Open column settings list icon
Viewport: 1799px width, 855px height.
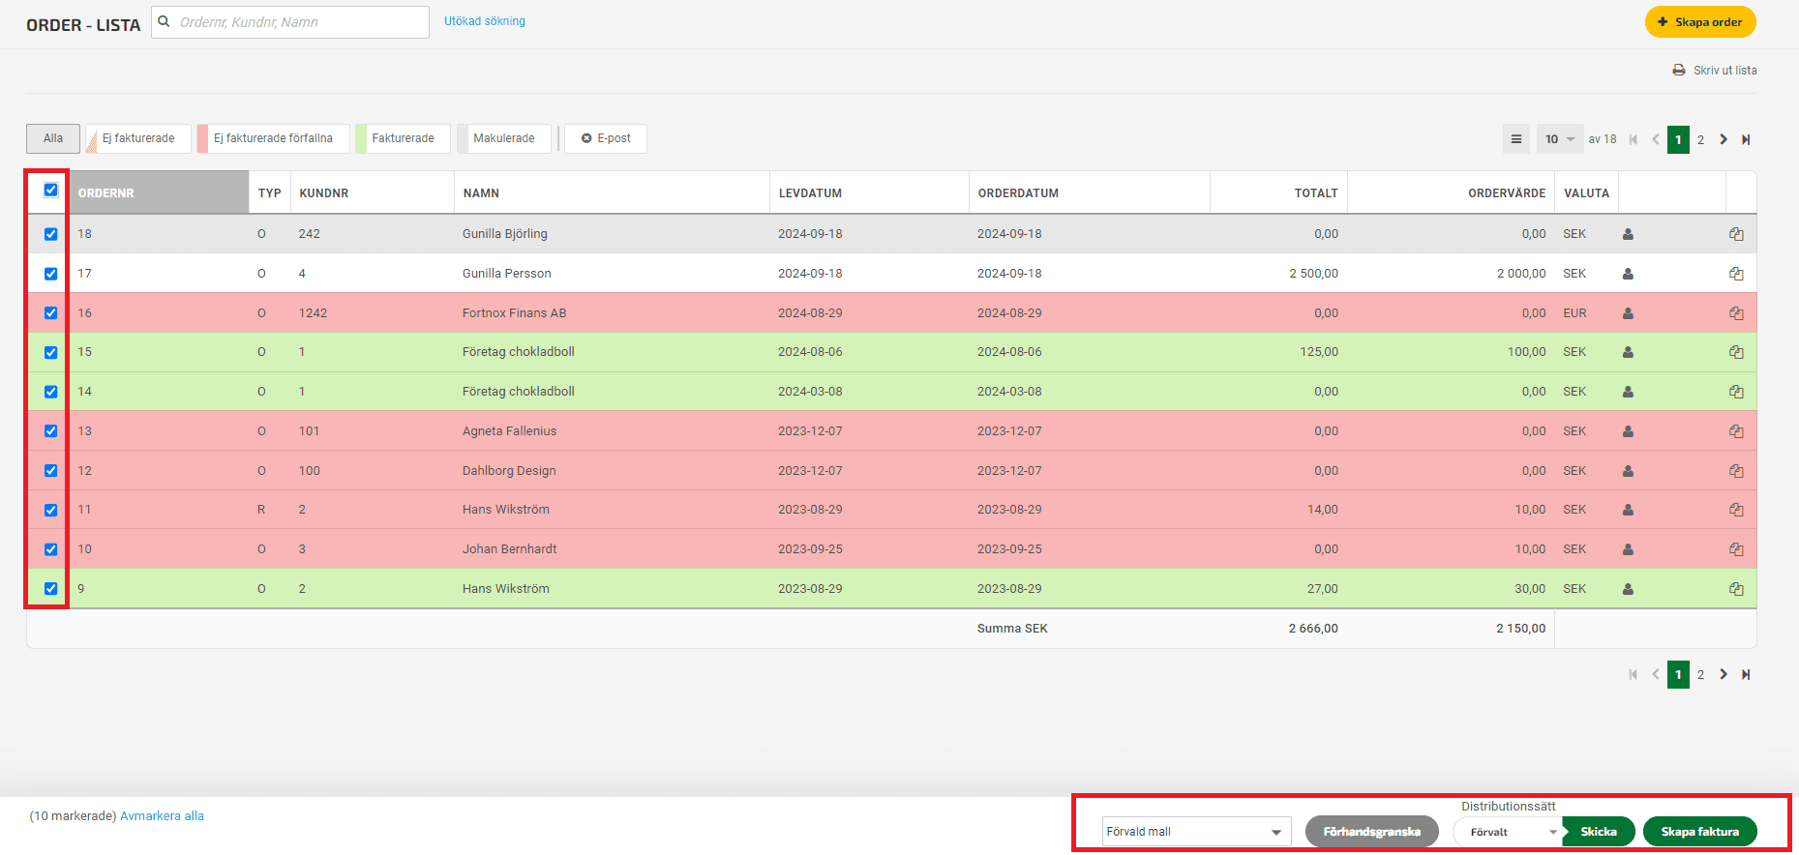[1516, 139]
